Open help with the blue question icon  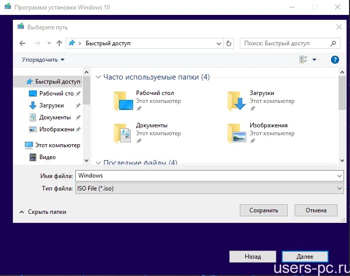tap(335, 60)
